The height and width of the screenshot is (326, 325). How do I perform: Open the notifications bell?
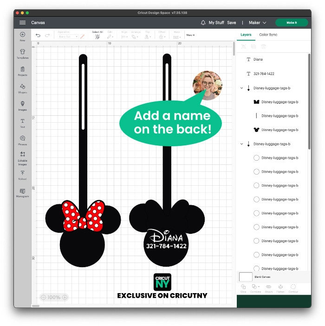[203, 23]
